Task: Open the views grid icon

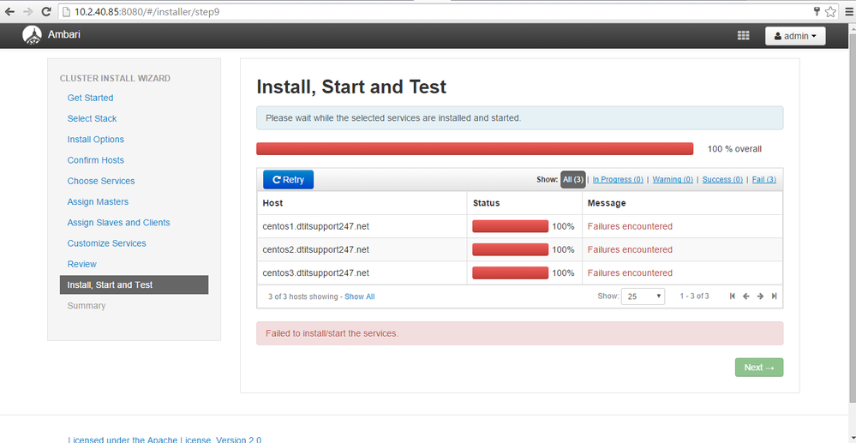Action: click(743, 35)
